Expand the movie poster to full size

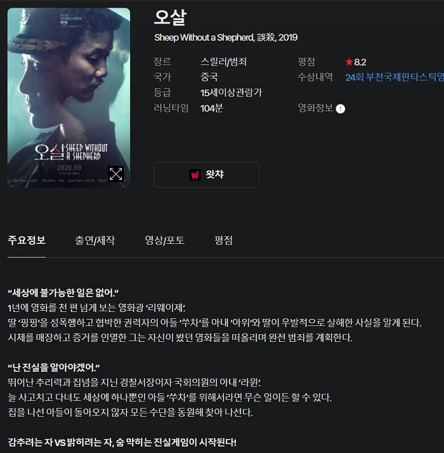coord(115,173)
